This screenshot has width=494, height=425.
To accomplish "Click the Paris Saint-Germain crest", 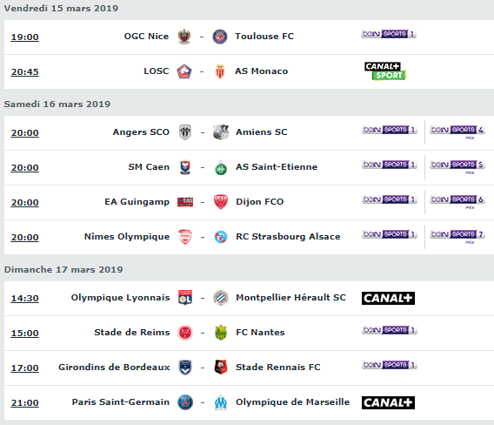I will [x=185, y=402].
